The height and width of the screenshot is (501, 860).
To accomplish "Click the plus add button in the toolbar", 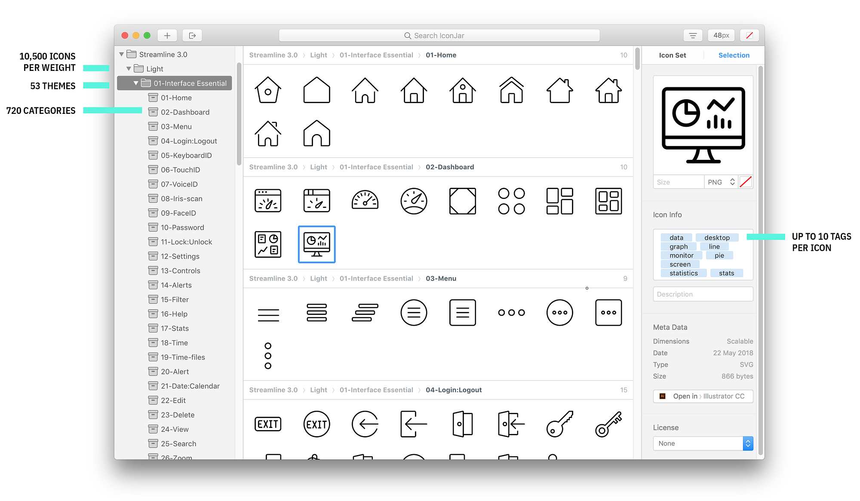I will tap(167, 36).
